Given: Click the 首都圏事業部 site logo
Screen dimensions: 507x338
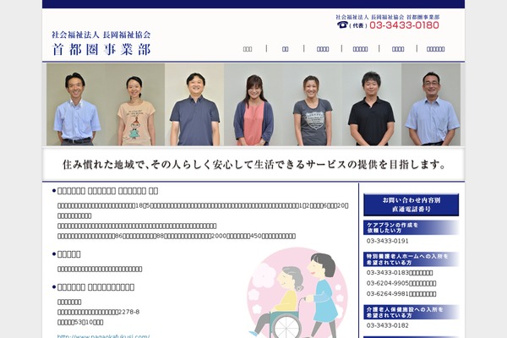Looking at the screenshot, I should tap(101, 43).
